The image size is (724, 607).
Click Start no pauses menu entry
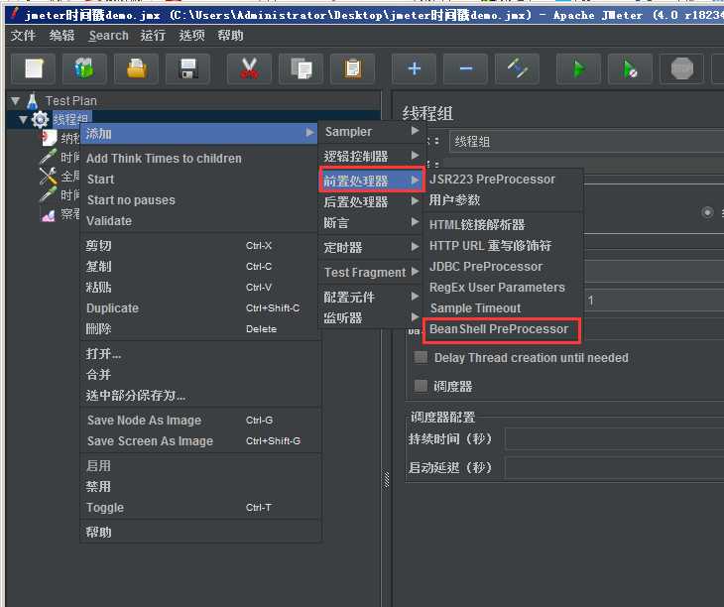[x=199, y=200]
